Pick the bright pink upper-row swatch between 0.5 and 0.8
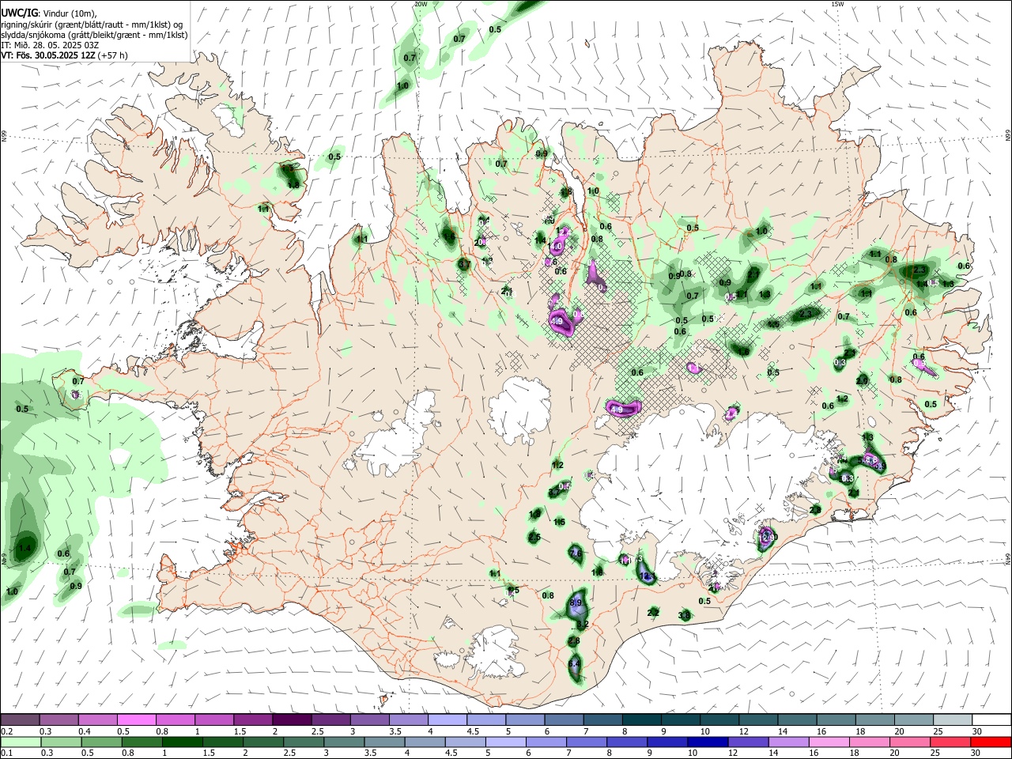This screenshot has height=759, width=1012. point(136,719)
